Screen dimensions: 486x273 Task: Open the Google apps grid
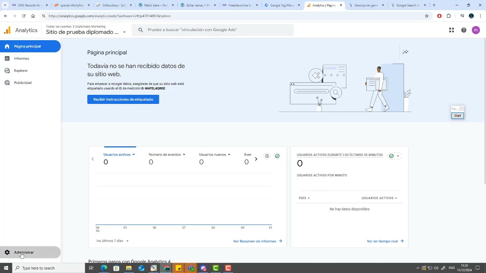click(x=451, y=30)
